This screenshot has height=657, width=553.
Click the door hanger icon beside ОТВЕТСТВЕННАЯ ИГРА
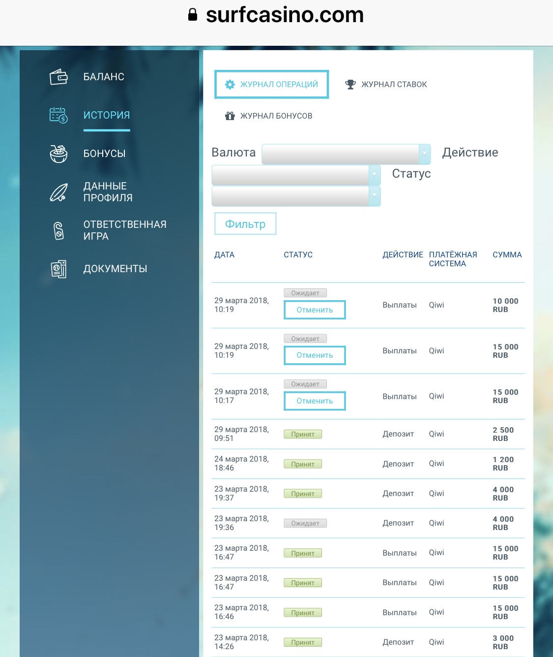58,230
